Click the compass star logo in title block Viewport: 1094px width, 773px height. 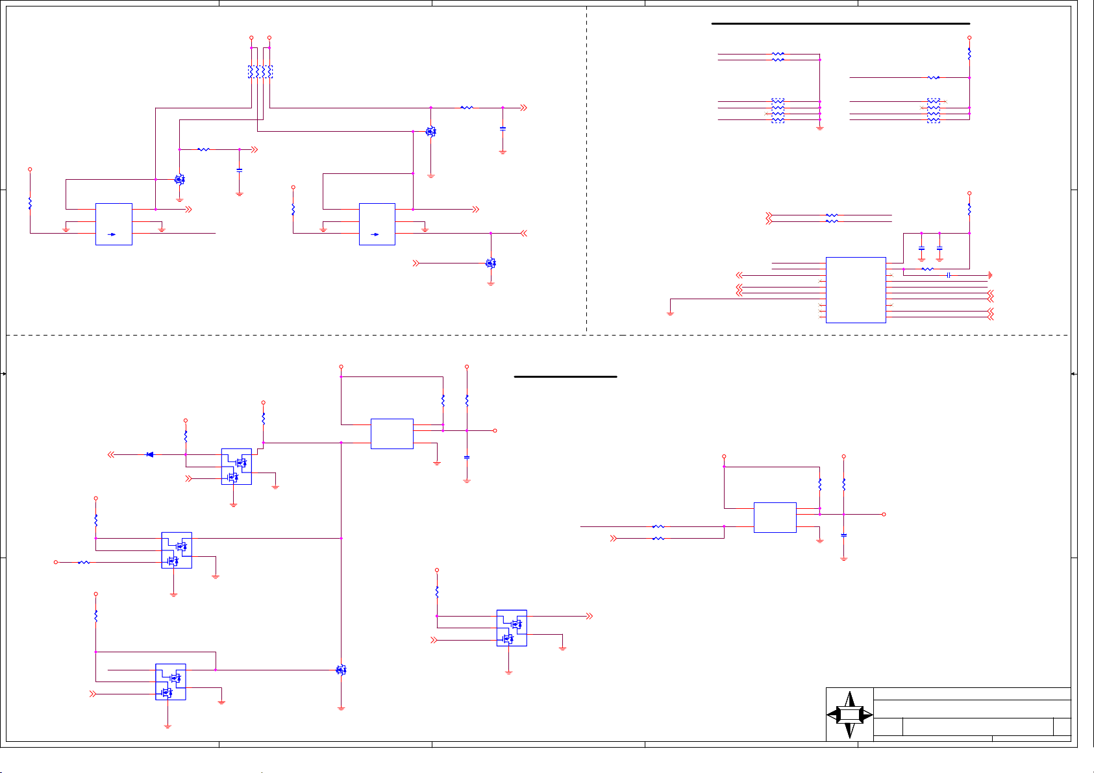pos(850,715)
